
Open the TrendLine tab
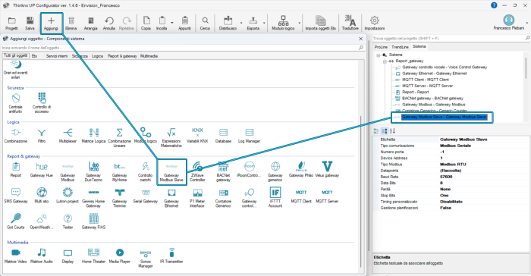click(400, 47)
